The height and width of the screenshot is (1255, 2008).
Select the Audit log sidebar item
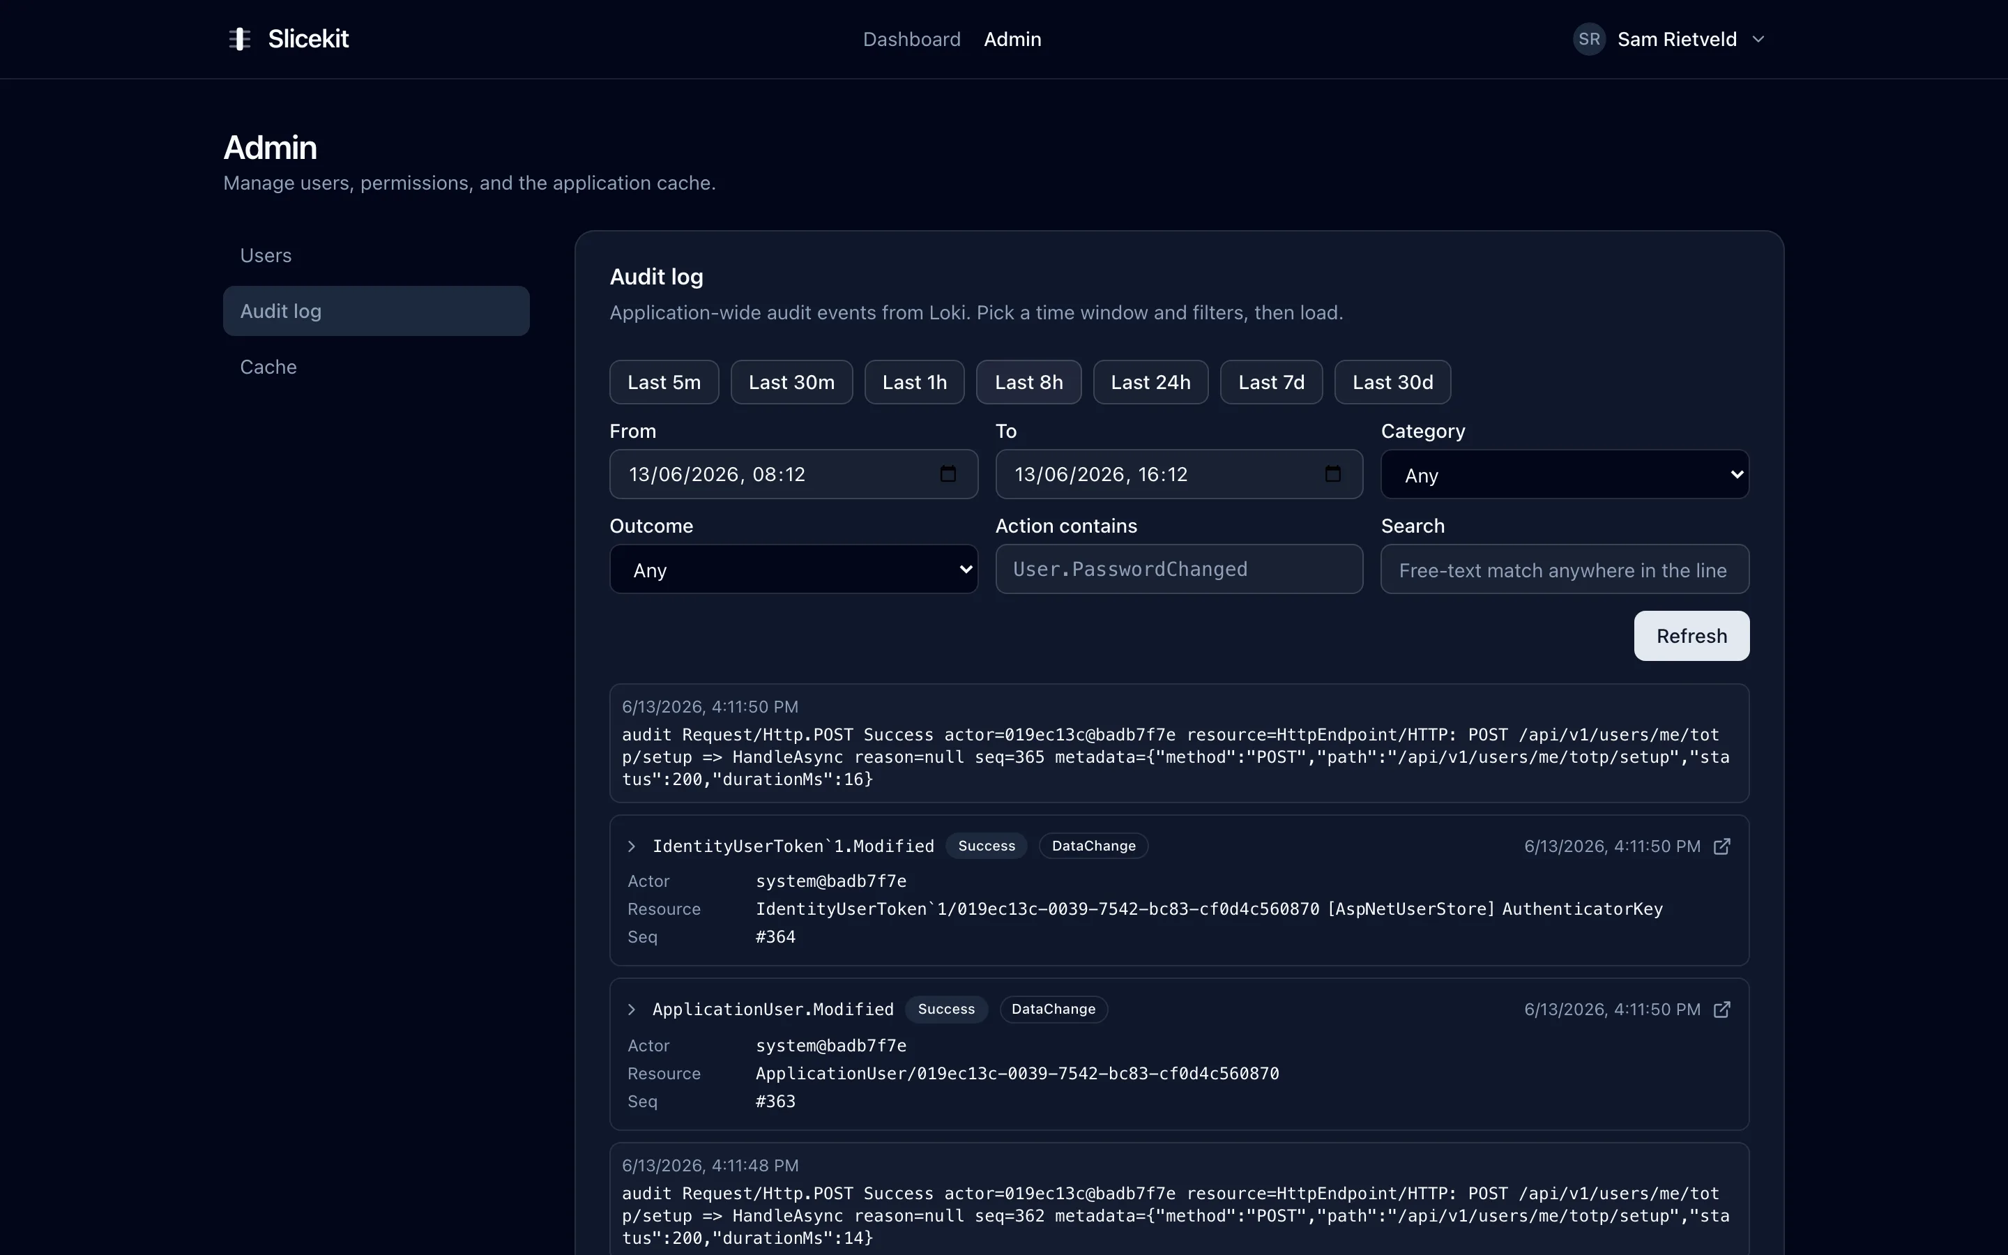(376, 311)
